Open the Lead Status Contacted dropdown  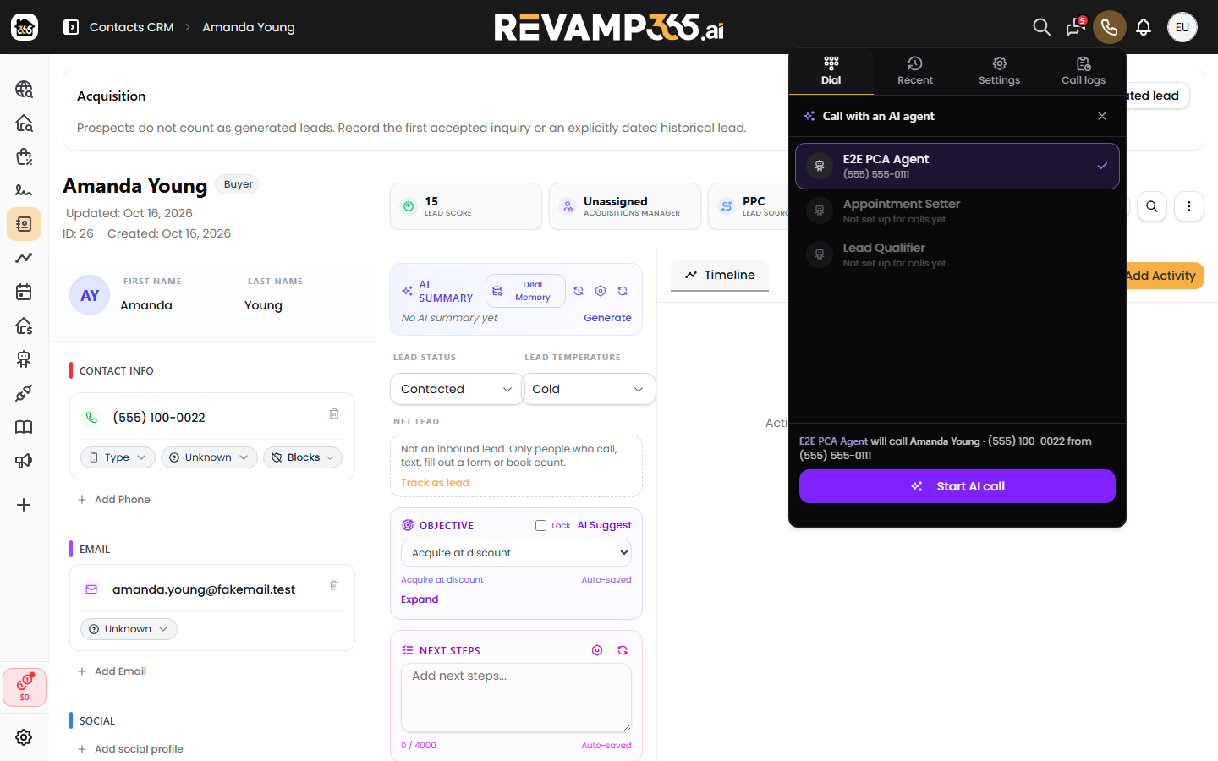click(456, 389)
